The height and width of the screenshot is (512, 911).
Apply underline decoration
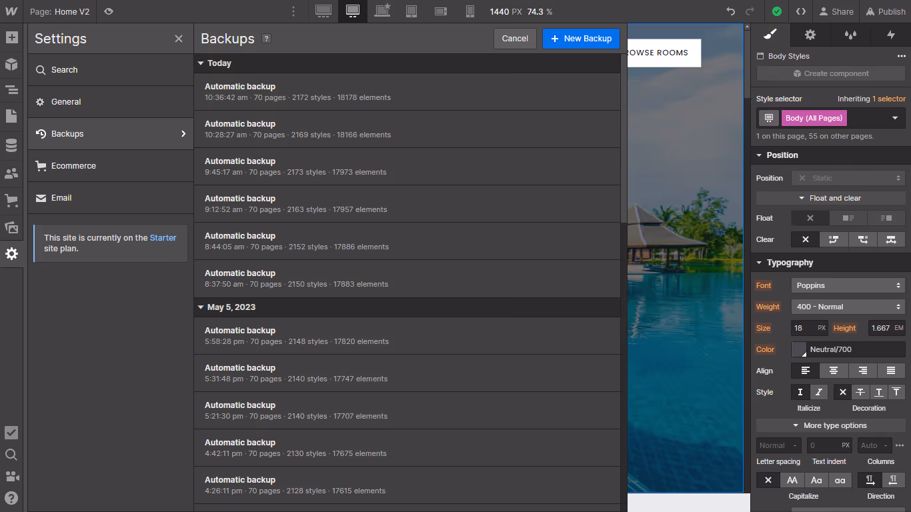click(x=878, y=392)
